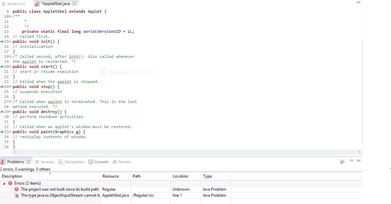Sort problems by the Location column

coord(186,176)
